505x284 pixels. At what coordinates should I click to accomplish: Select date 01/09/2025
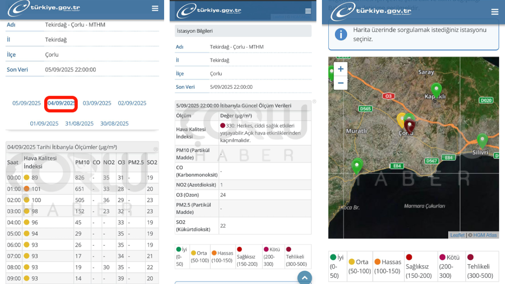click(x=44, y=123)
